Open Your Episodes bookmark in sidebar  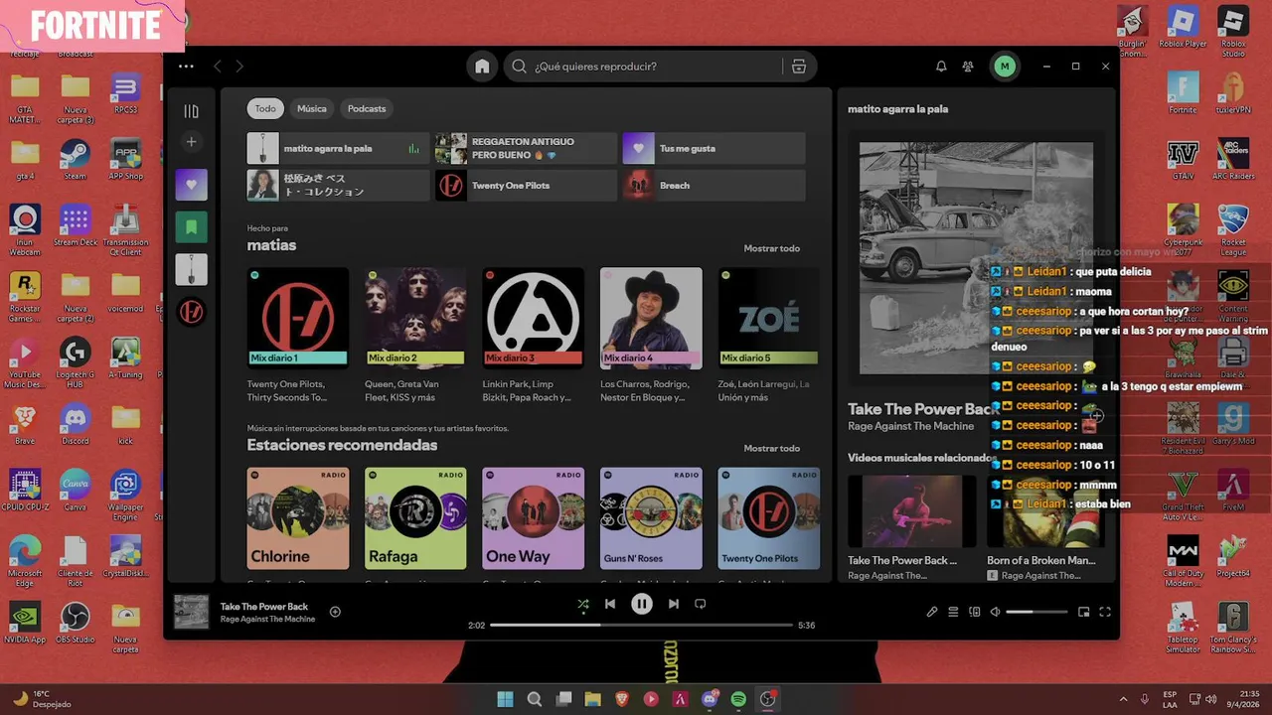pyautogui.click(x=192, y=227)
